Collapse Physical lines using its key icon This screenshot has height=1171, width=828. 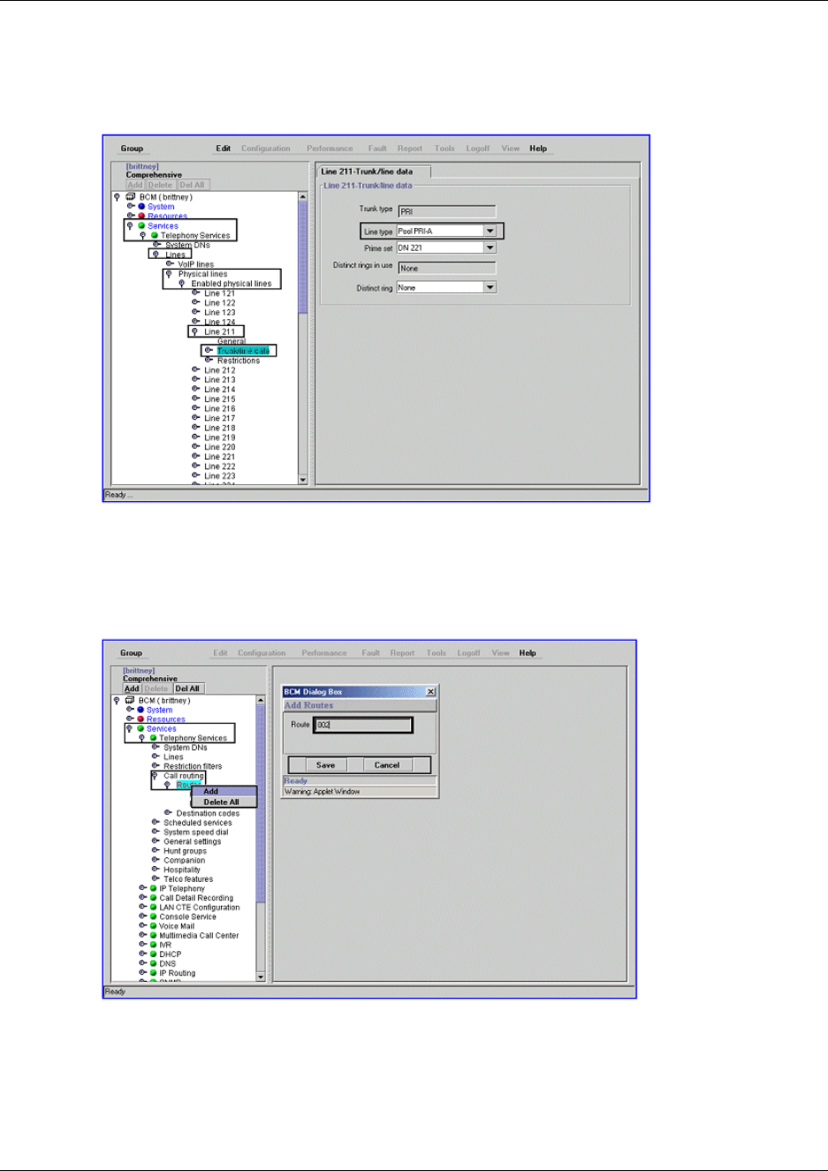[169, 274]
